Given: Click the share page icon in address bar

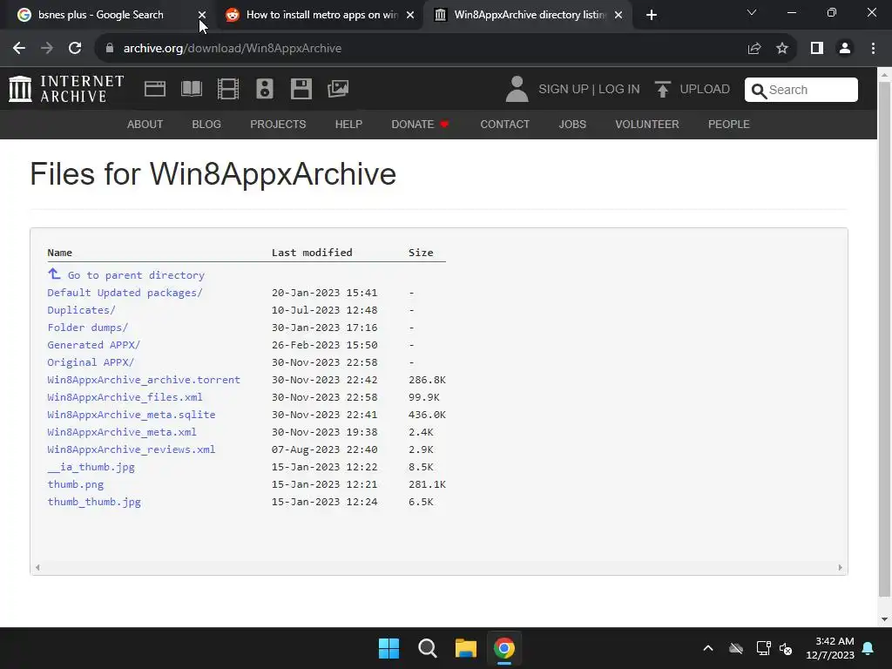Looking at the screenshot, I should 754,49.
